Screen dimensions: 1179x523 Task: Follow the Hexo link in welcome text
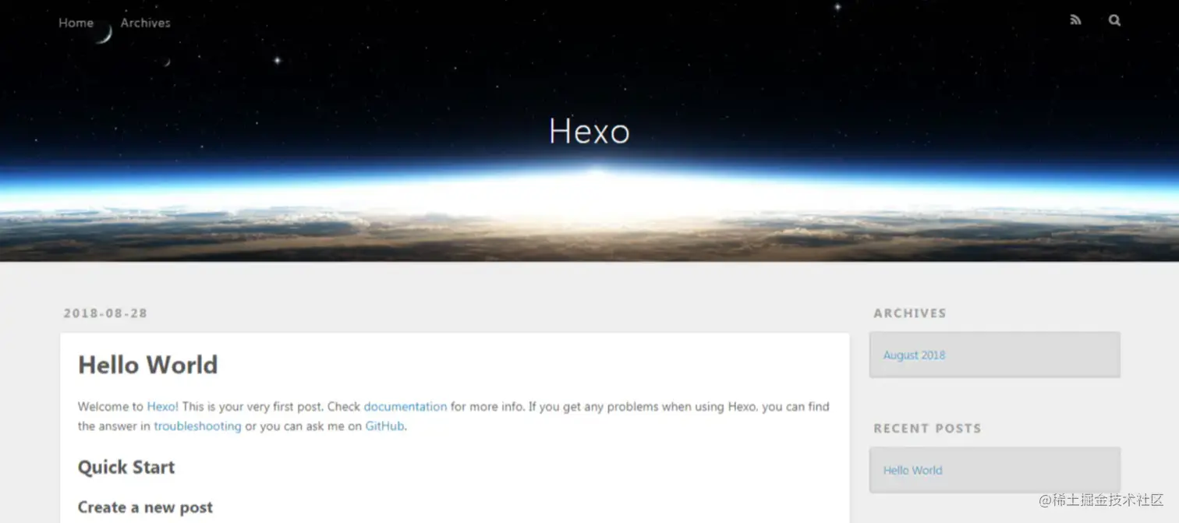161,406
